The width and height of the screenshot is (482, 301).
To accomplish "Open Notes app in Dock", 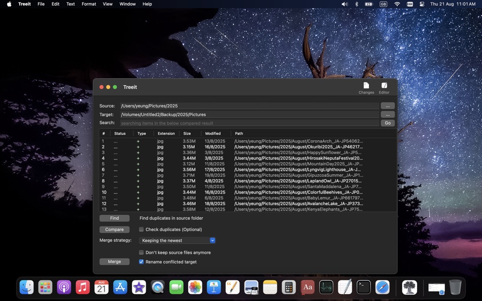I will [270, 287].
